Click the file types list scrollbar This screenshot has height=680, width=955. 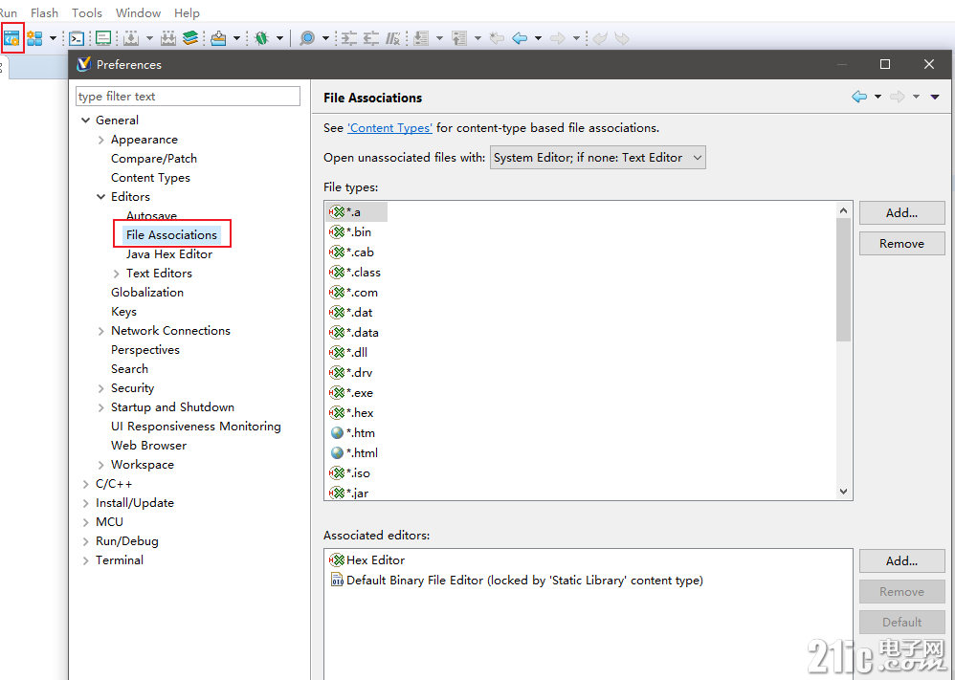pyautogui.click(x=844, y=280)
